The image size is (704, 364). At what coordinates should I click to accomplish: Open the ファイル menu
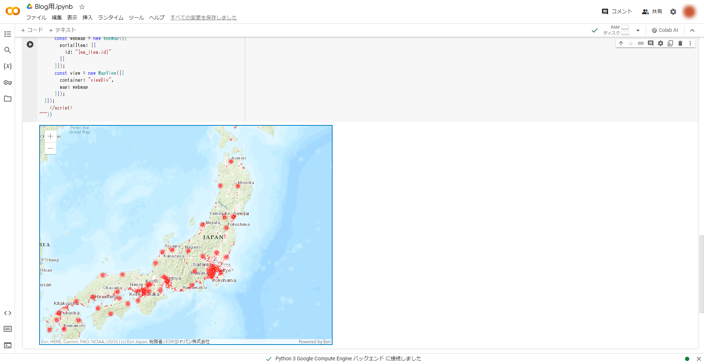pos(36,18)
